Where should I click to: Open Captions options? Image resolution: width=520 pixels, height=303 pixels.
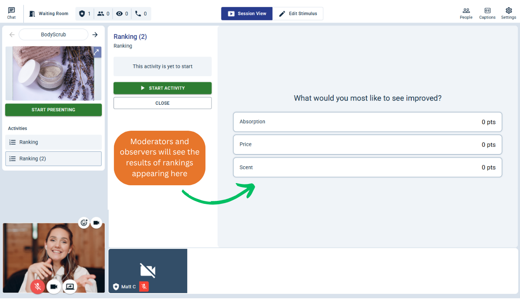tap(487, 13)
